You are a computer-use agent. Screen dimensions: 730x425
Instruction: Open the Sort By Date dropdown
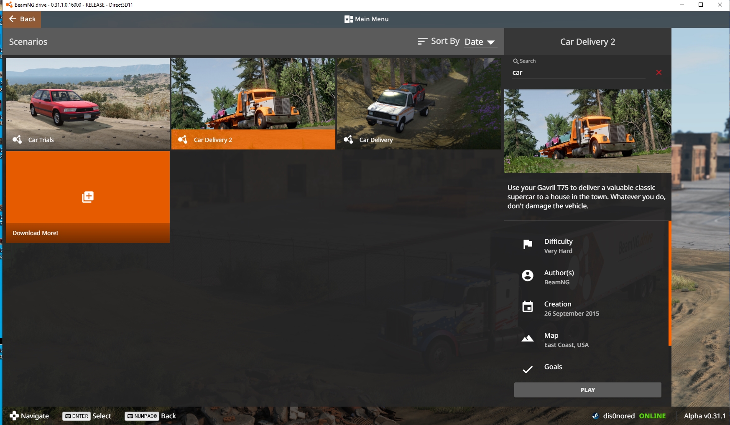[x=480, y=42]
